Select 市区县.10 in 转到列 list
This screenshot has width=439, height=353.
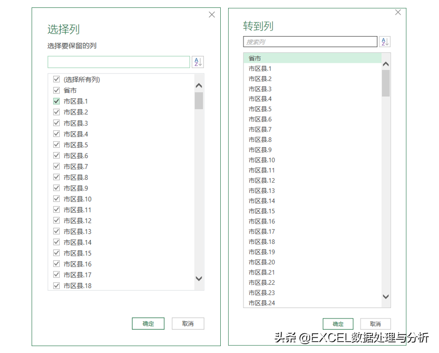point(313,160)
